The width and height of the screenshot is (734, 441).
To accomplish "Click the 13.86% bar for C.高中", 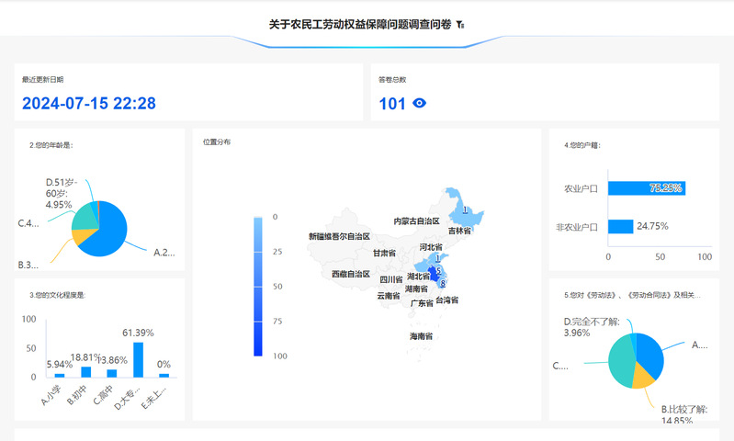I will point(112,373).
